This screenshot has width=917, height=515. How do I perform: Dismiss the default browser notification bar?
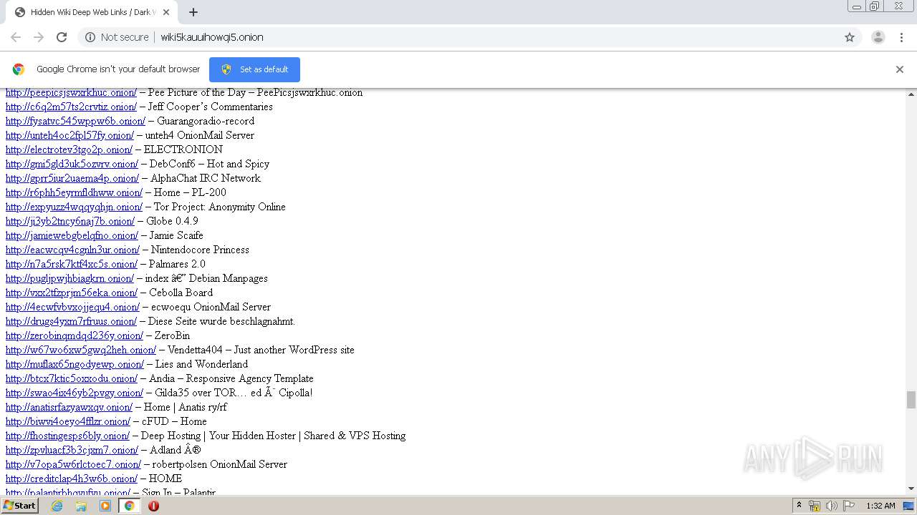point(900,69)
